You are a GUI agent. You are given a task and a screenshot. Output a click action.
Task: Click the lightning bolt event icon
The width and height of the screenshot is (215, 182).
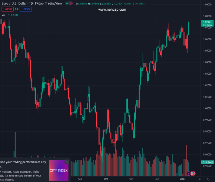click(189, 174)
